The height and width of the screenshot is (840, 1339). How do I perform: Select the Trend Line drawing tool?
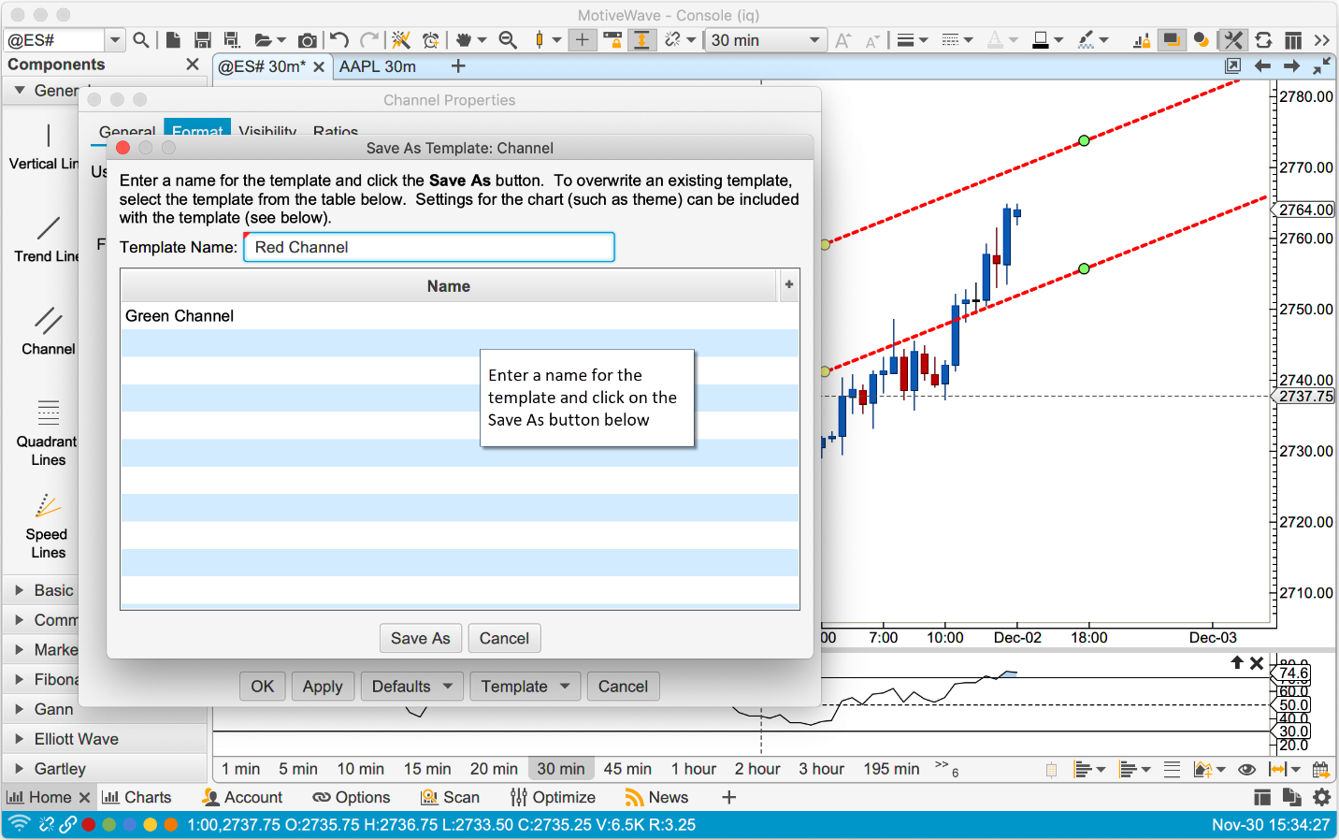47,239
